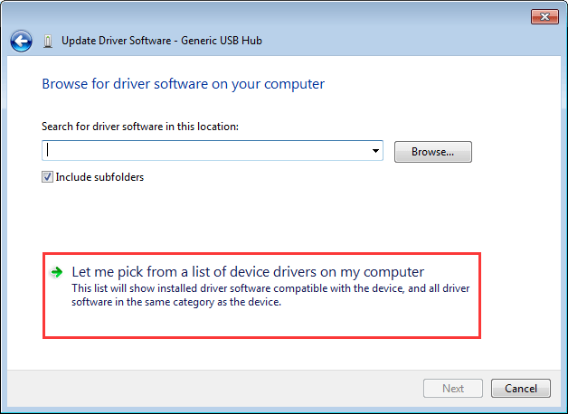Viewport: 568px width, 414px height.
Task: Click the blue back arrow button
Action: 22,41
